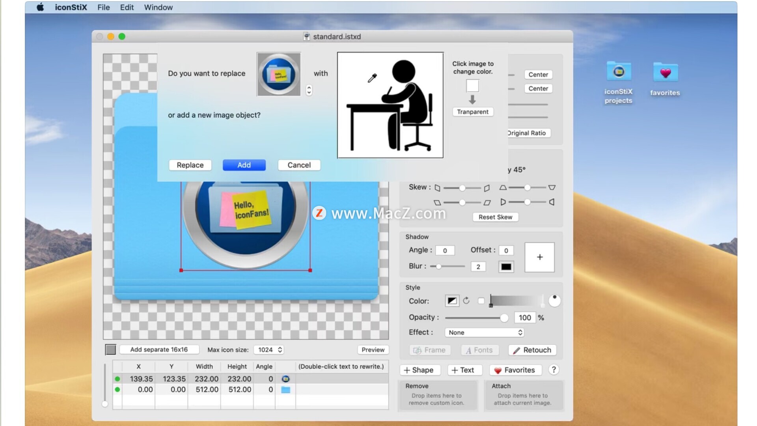Image resolution: width=757 pixels, height=426 pixels.
Task: Click the question mark help button
Action: [554, 370]
